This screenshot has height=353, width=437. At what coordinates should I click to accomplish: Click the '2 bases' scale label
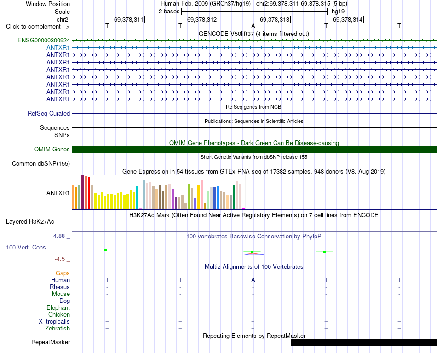[169, 12]
